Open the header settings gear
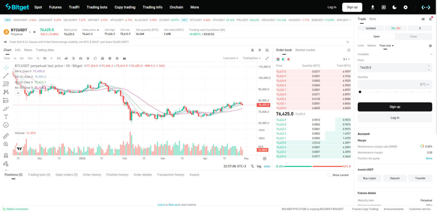The width and height of the screenshot is (437, 212). (x=405, y=7)
